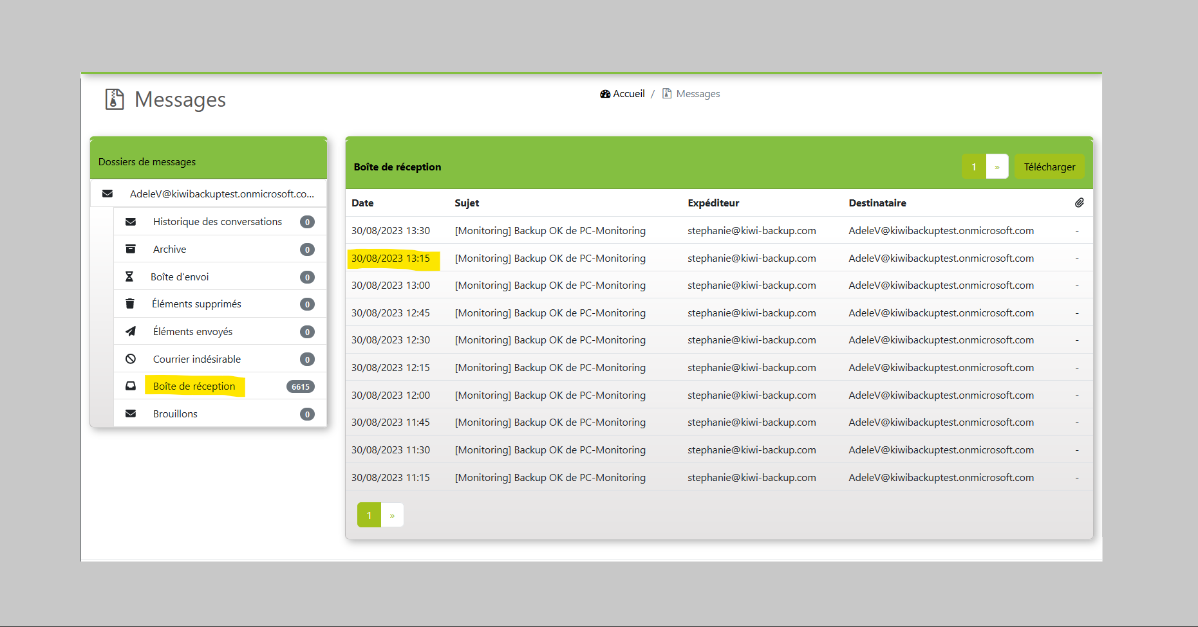The width and height of the screenshot is (1198, 627).
Task: Click the attachment paperclip column icon
Action: (1080, 203)
